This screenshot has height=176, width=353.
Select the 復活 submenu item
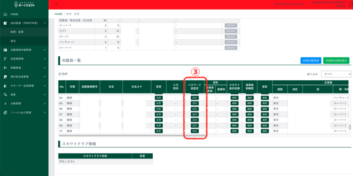point(13,41)
